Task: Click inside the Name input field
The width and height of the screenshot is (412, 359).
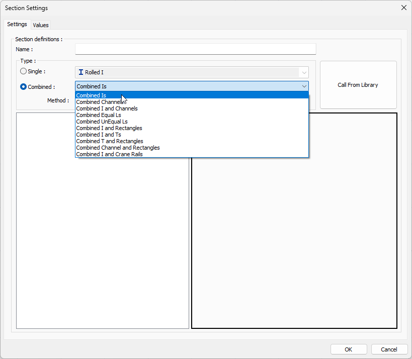Action: (195, 49)
